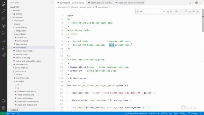Toggle Use Regular Expression in find
Image resolution: width=204 pixels, height=115 pixels.
click(171, 11)
